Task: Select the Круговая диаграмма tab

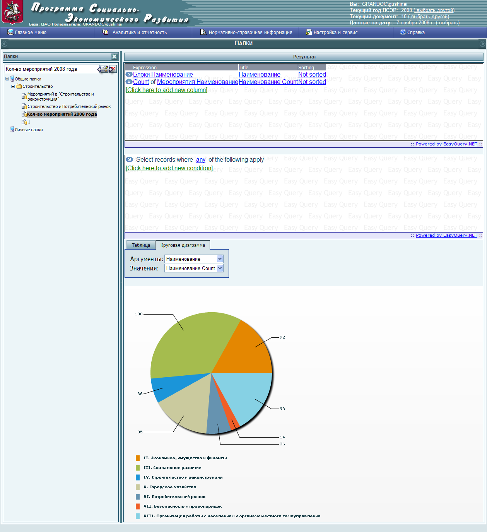Action: 183,245
